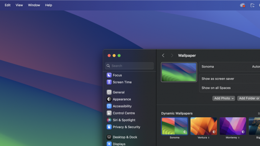The width and height of the screenshot is (260, 146).
Task: Click the back navigation chevron
Action: point(163,56)
